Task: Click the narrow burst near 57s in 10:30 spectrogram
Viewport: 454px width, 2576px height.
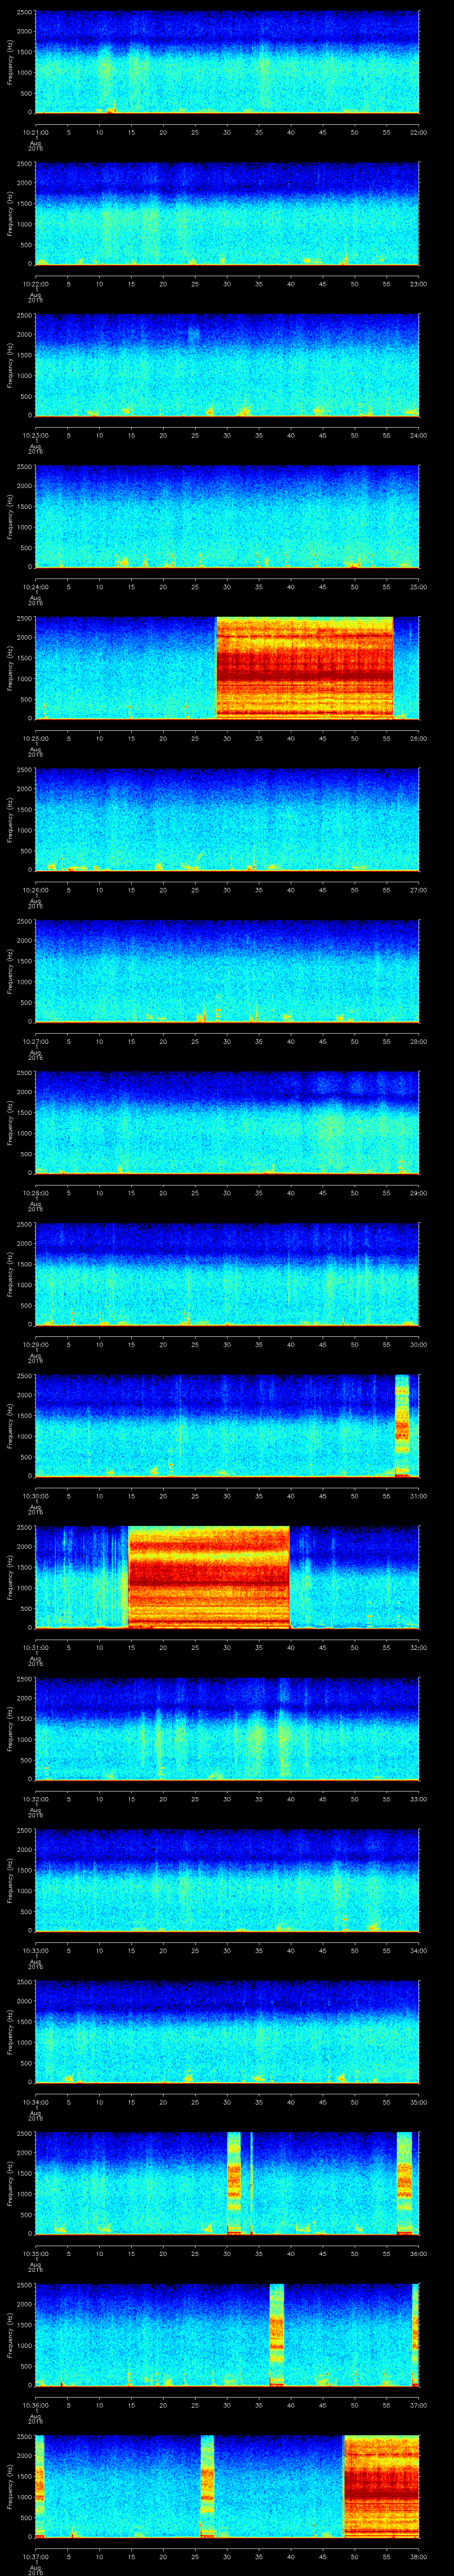Action: point(402,1425)
